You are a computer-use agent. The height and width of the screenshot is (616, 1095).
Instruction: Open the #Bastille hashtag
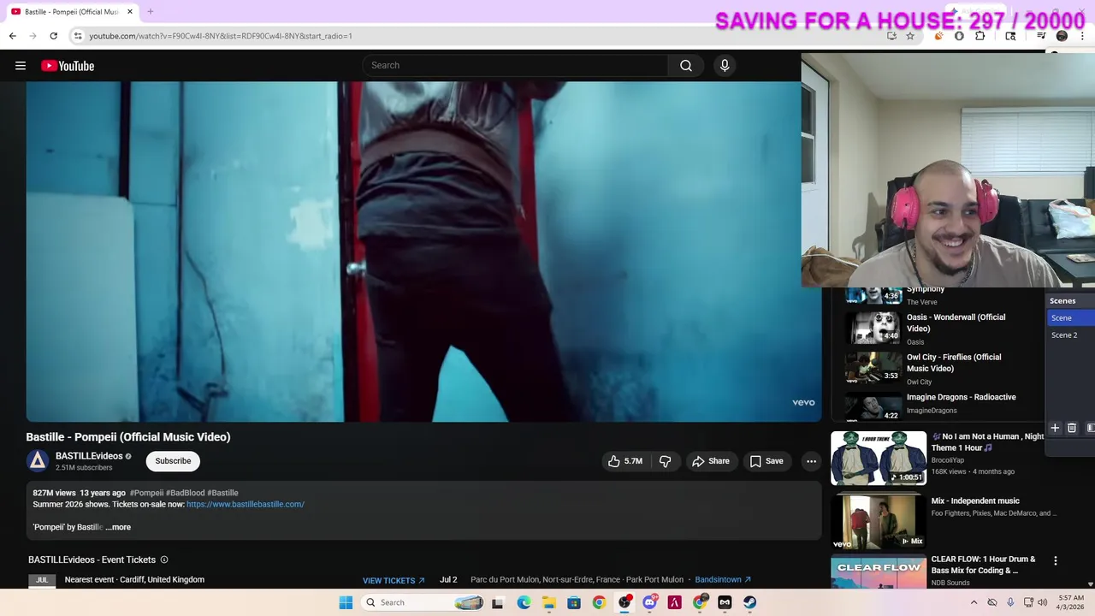[x=222, y=493]
